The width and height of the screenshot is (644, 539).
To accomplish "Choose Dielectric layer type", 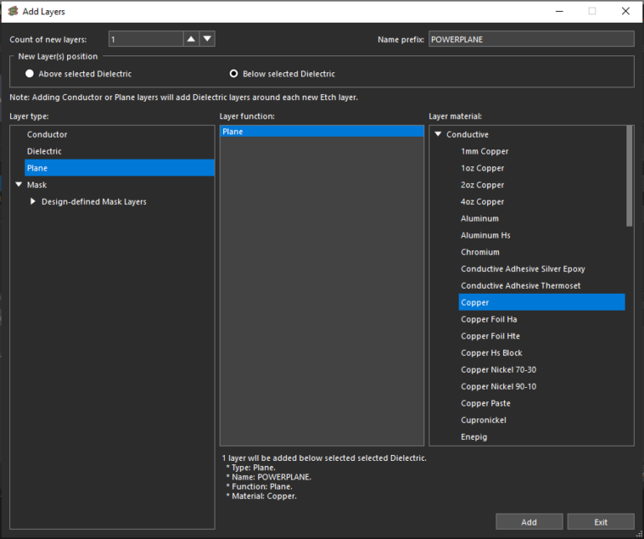I will (44, 151).
